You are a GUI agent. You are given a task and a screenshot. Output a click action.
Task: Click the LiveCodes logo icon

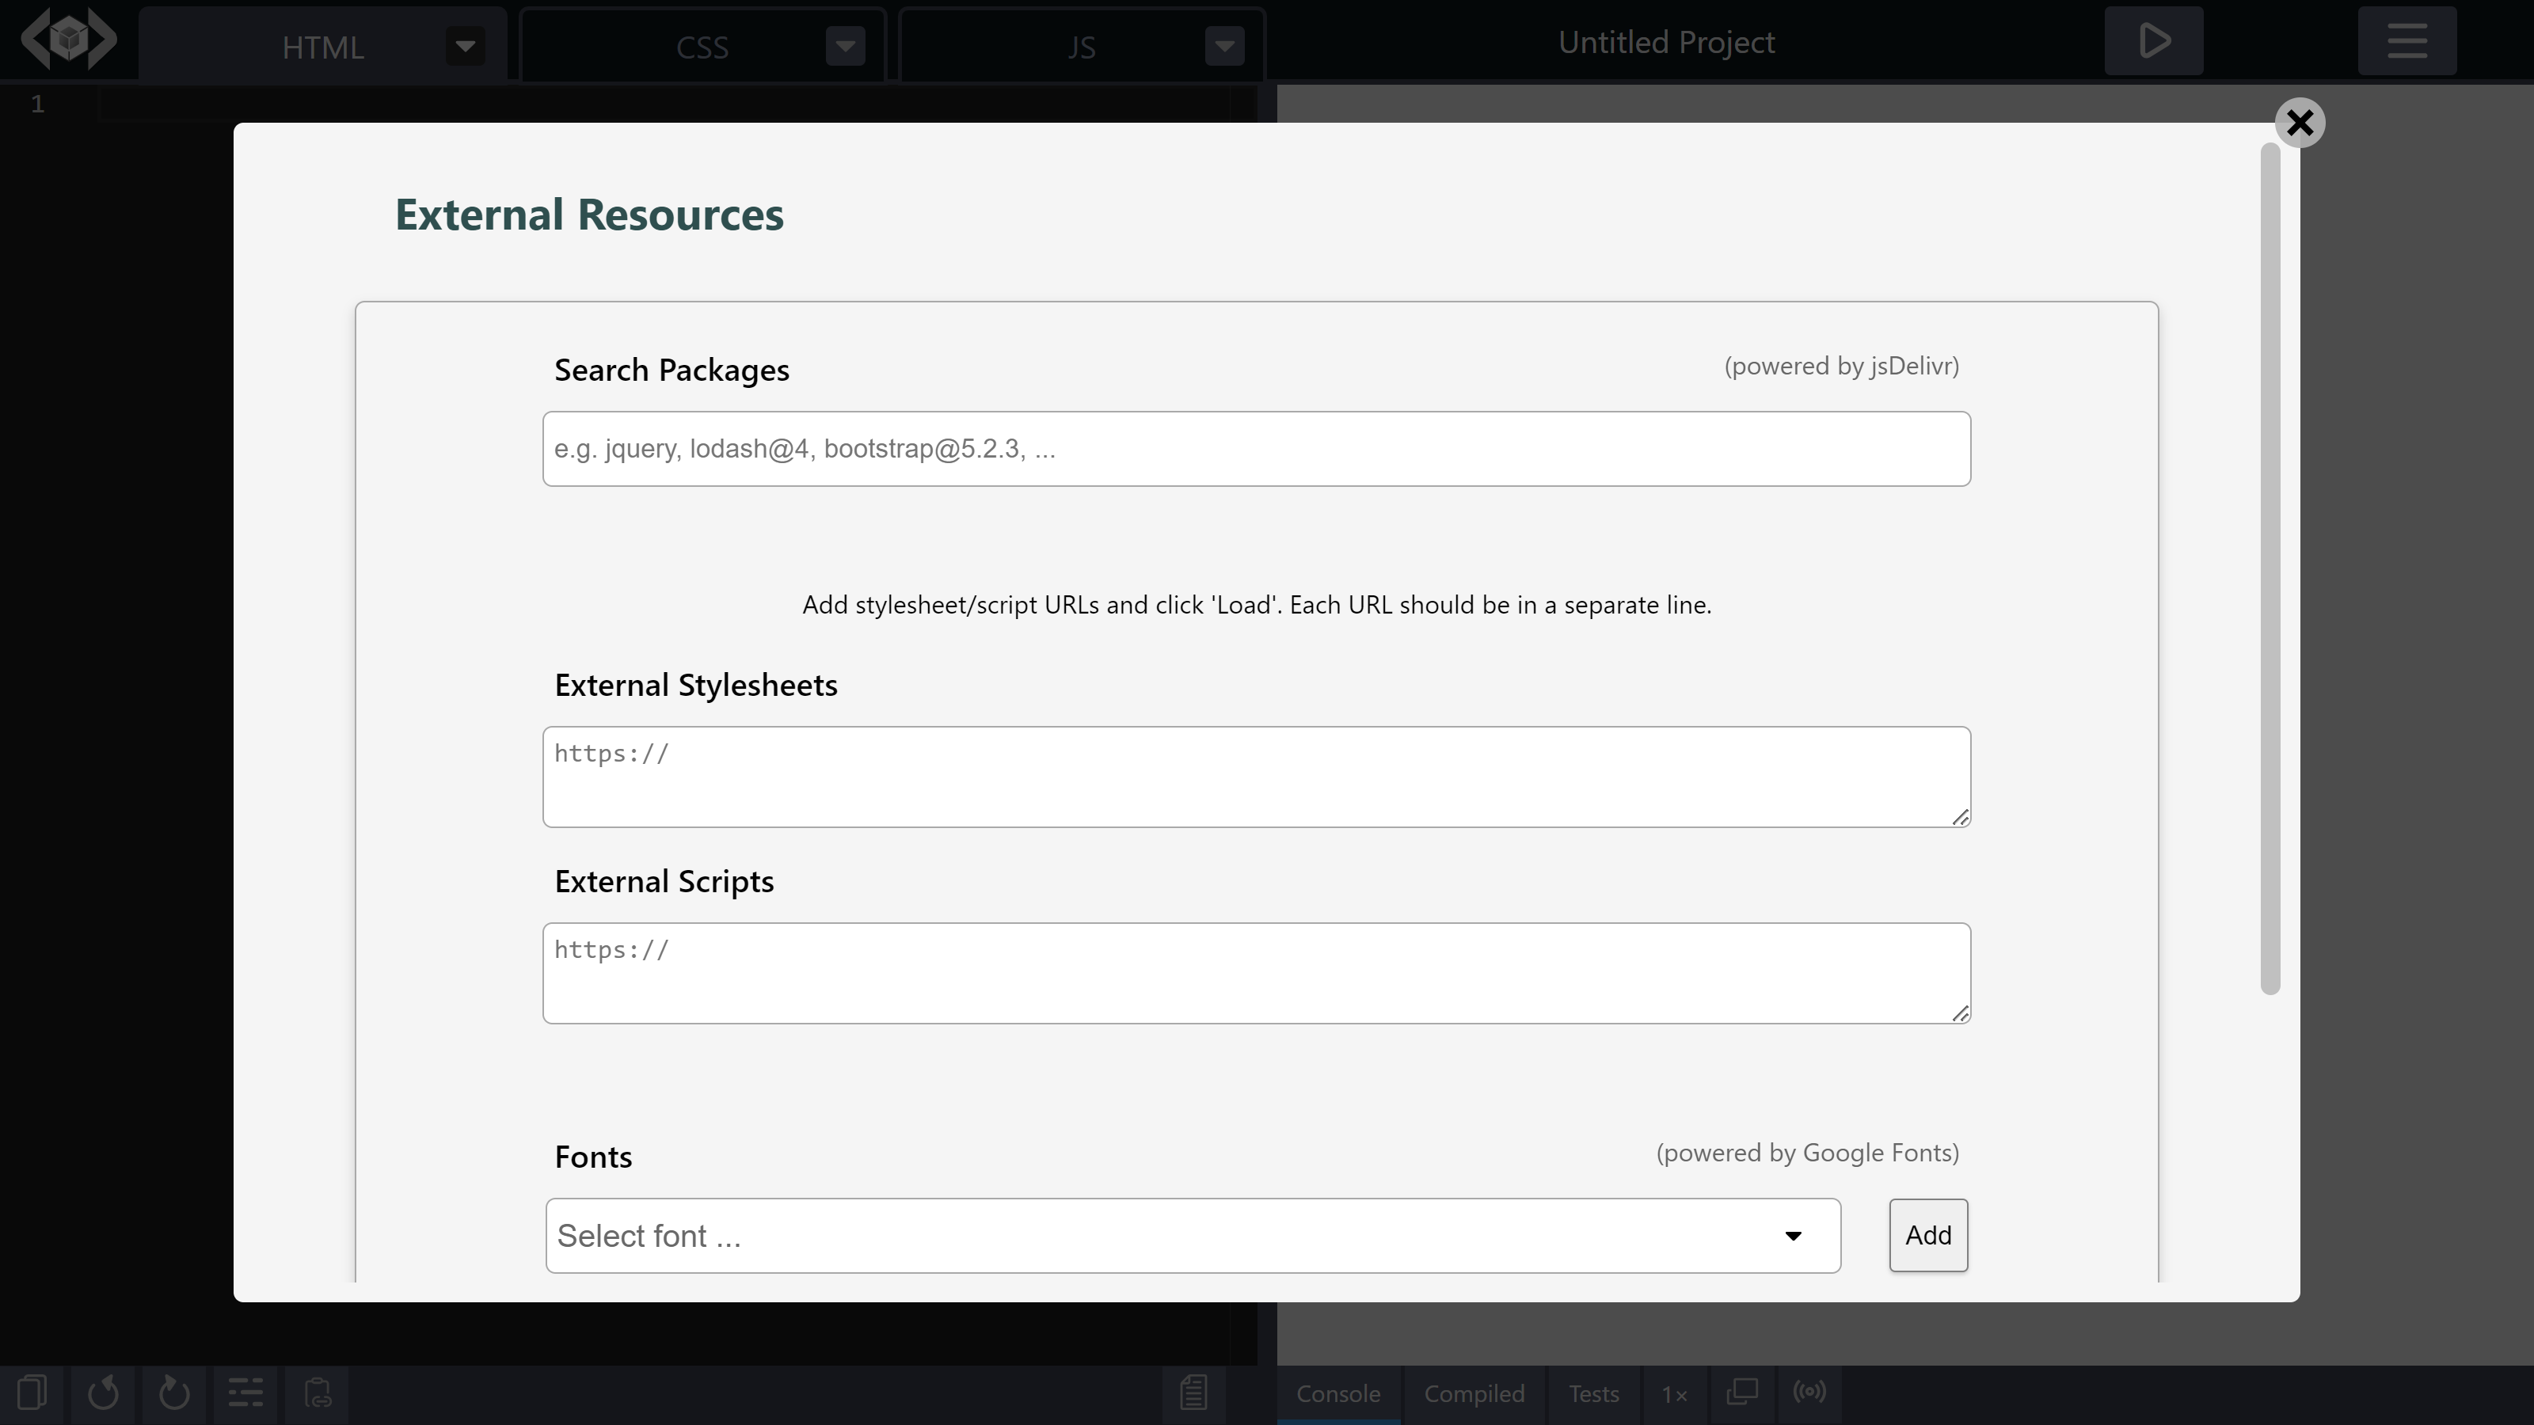(x=68, y=38)
